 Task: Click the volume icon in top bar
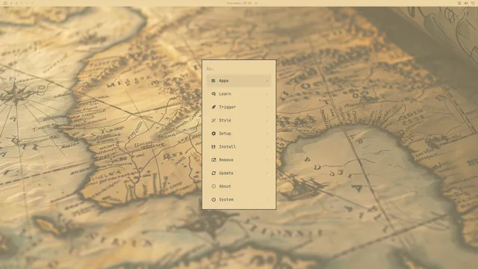(466, 3)
